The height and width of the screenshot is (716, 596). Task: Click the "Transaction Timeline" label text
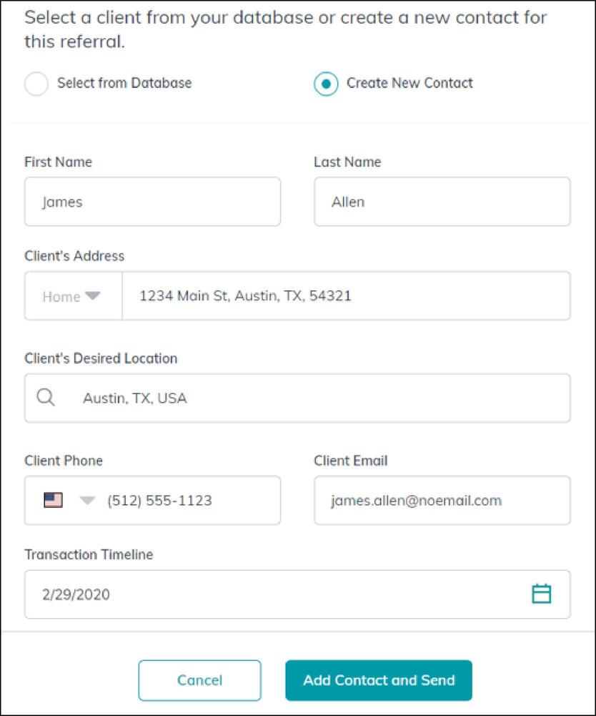coord(89,555)
